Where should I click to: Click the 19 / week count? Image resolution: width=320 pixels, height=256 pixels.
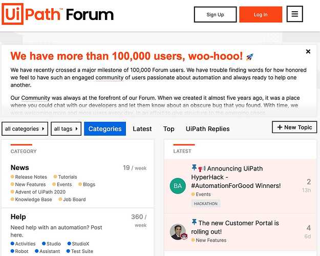tap(135, 168)
